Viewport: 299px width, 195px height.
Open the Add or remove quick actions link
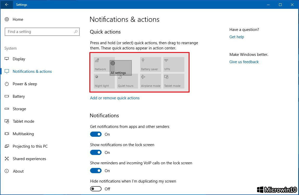pyautogui.click(x=115, y=98)
